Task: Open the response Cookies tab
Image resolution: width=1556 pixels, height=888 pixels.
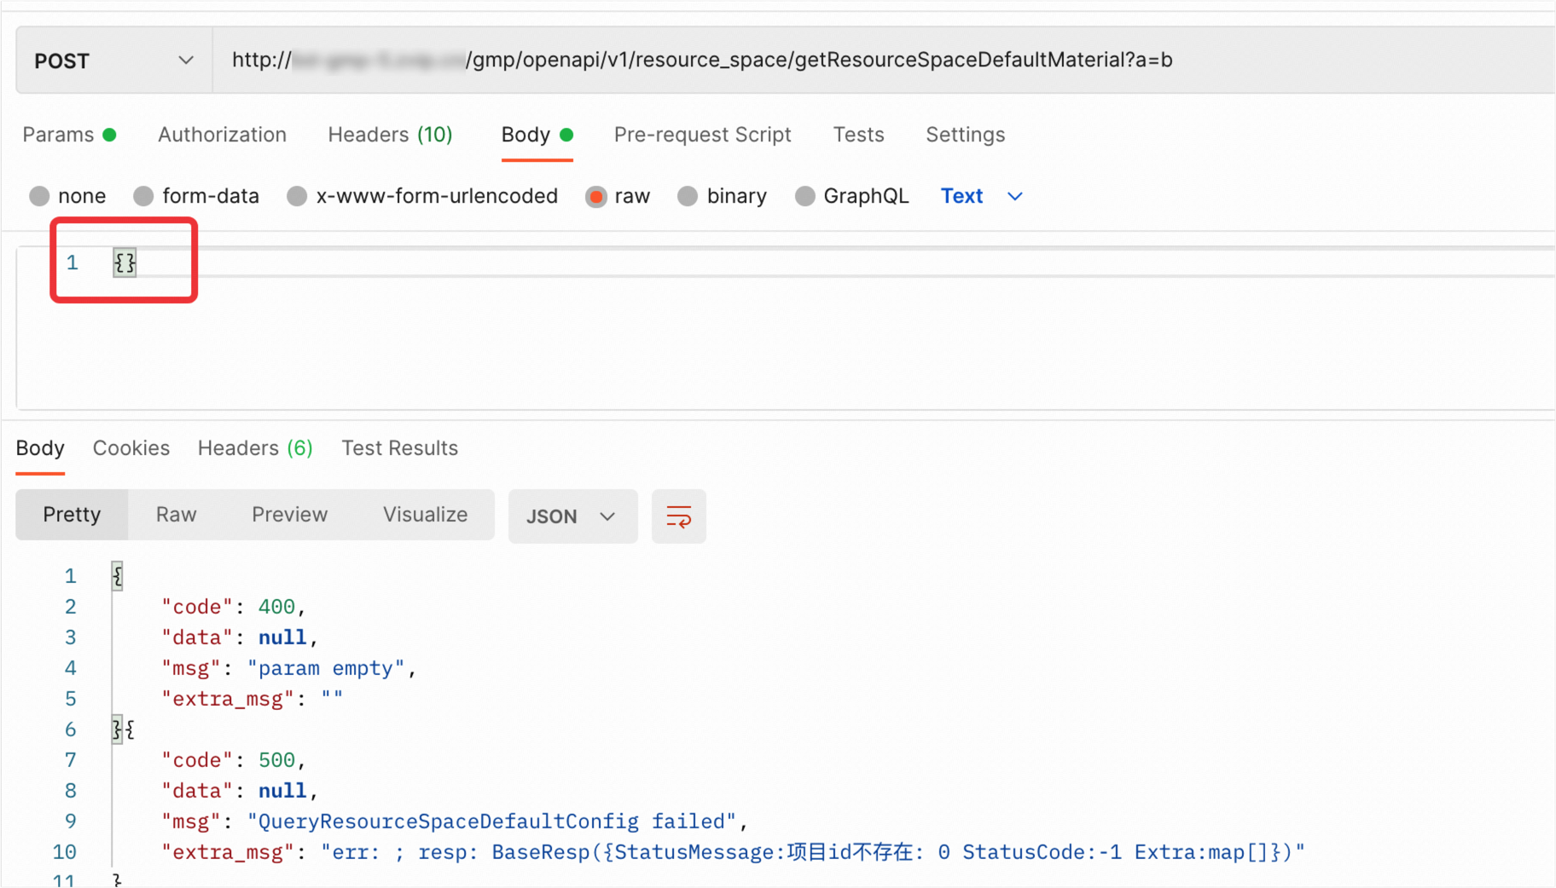Action: pyautogui.click(x=131, y=448)
